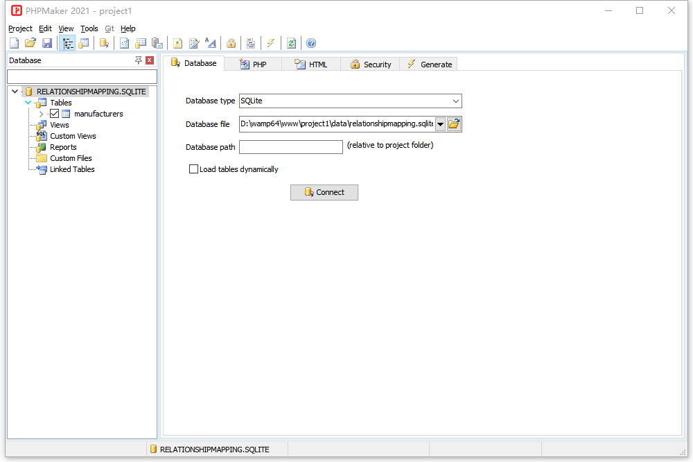Click the open project folder icon
Image resolution: width=693 pixels, height=462 pixels.
pos(30,43)
